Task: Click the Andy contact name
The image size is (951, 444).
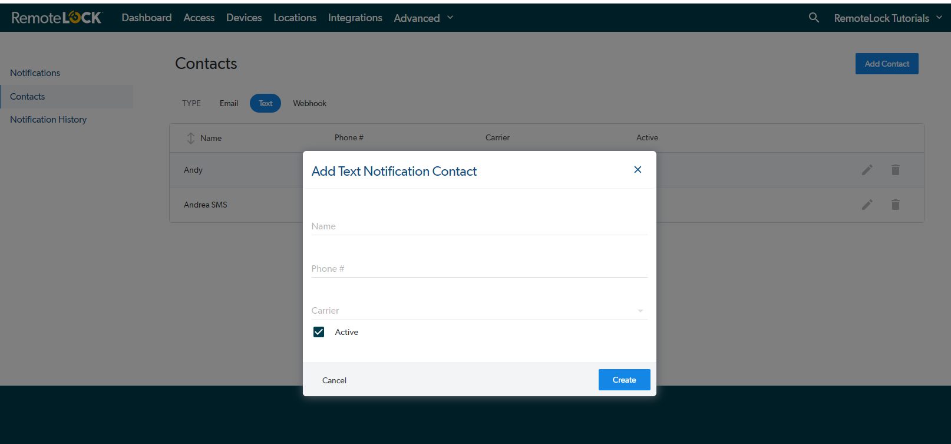Action: click(x=193, y=170)
